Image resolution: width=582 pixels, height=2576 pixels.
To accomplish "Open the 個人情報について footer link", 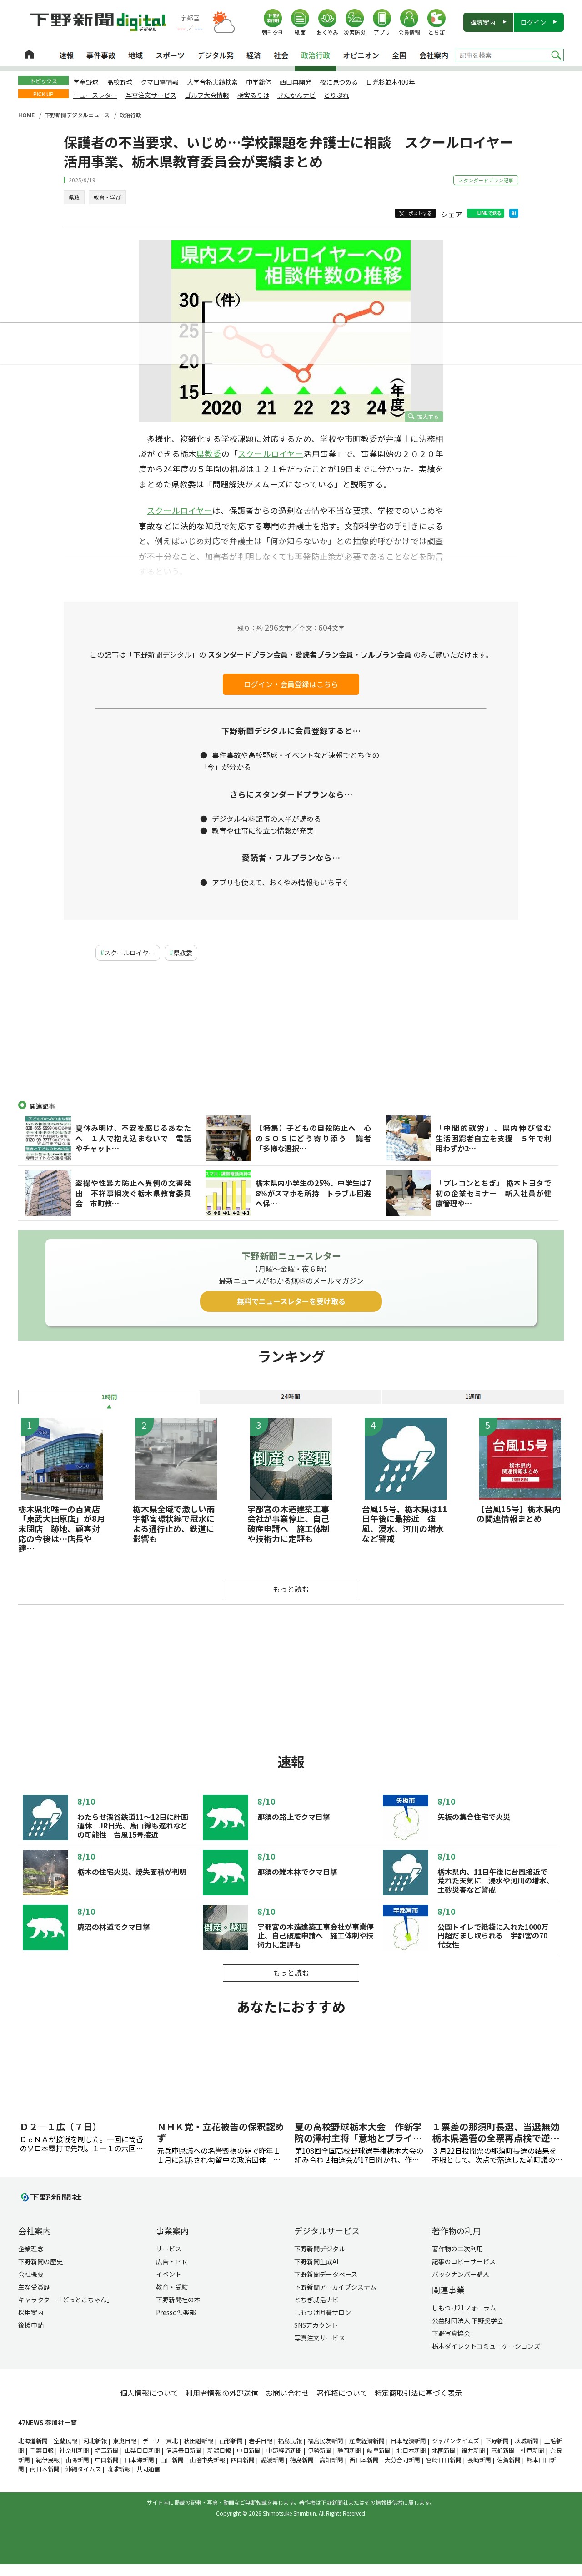I will (x=149, y=2393).
